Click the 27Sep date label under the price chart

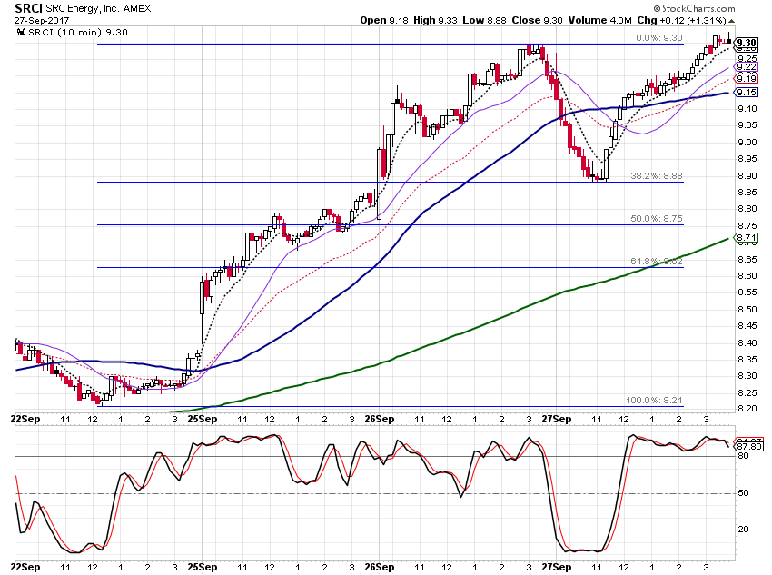click(x=557, y=420)
